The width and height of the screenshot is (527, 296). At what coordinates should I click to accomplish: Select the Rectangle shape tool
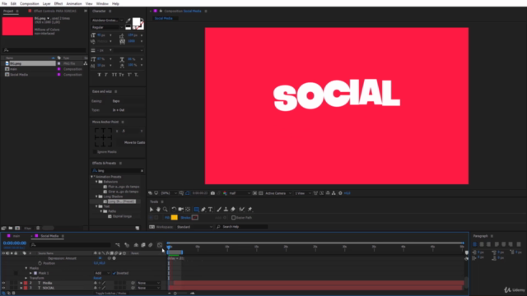click(x=197, y=210)
